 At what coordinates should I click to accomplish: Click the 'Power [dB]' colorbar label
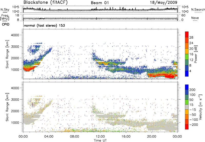[196, 54]
